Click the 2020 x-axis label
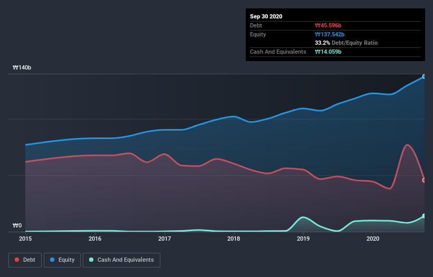The image size is (433, 277). [x=373, y=239]
